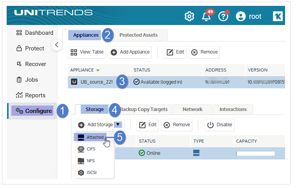Open Configure from the sidebar
Screen dimensions: 296x188
coord(32,111)
